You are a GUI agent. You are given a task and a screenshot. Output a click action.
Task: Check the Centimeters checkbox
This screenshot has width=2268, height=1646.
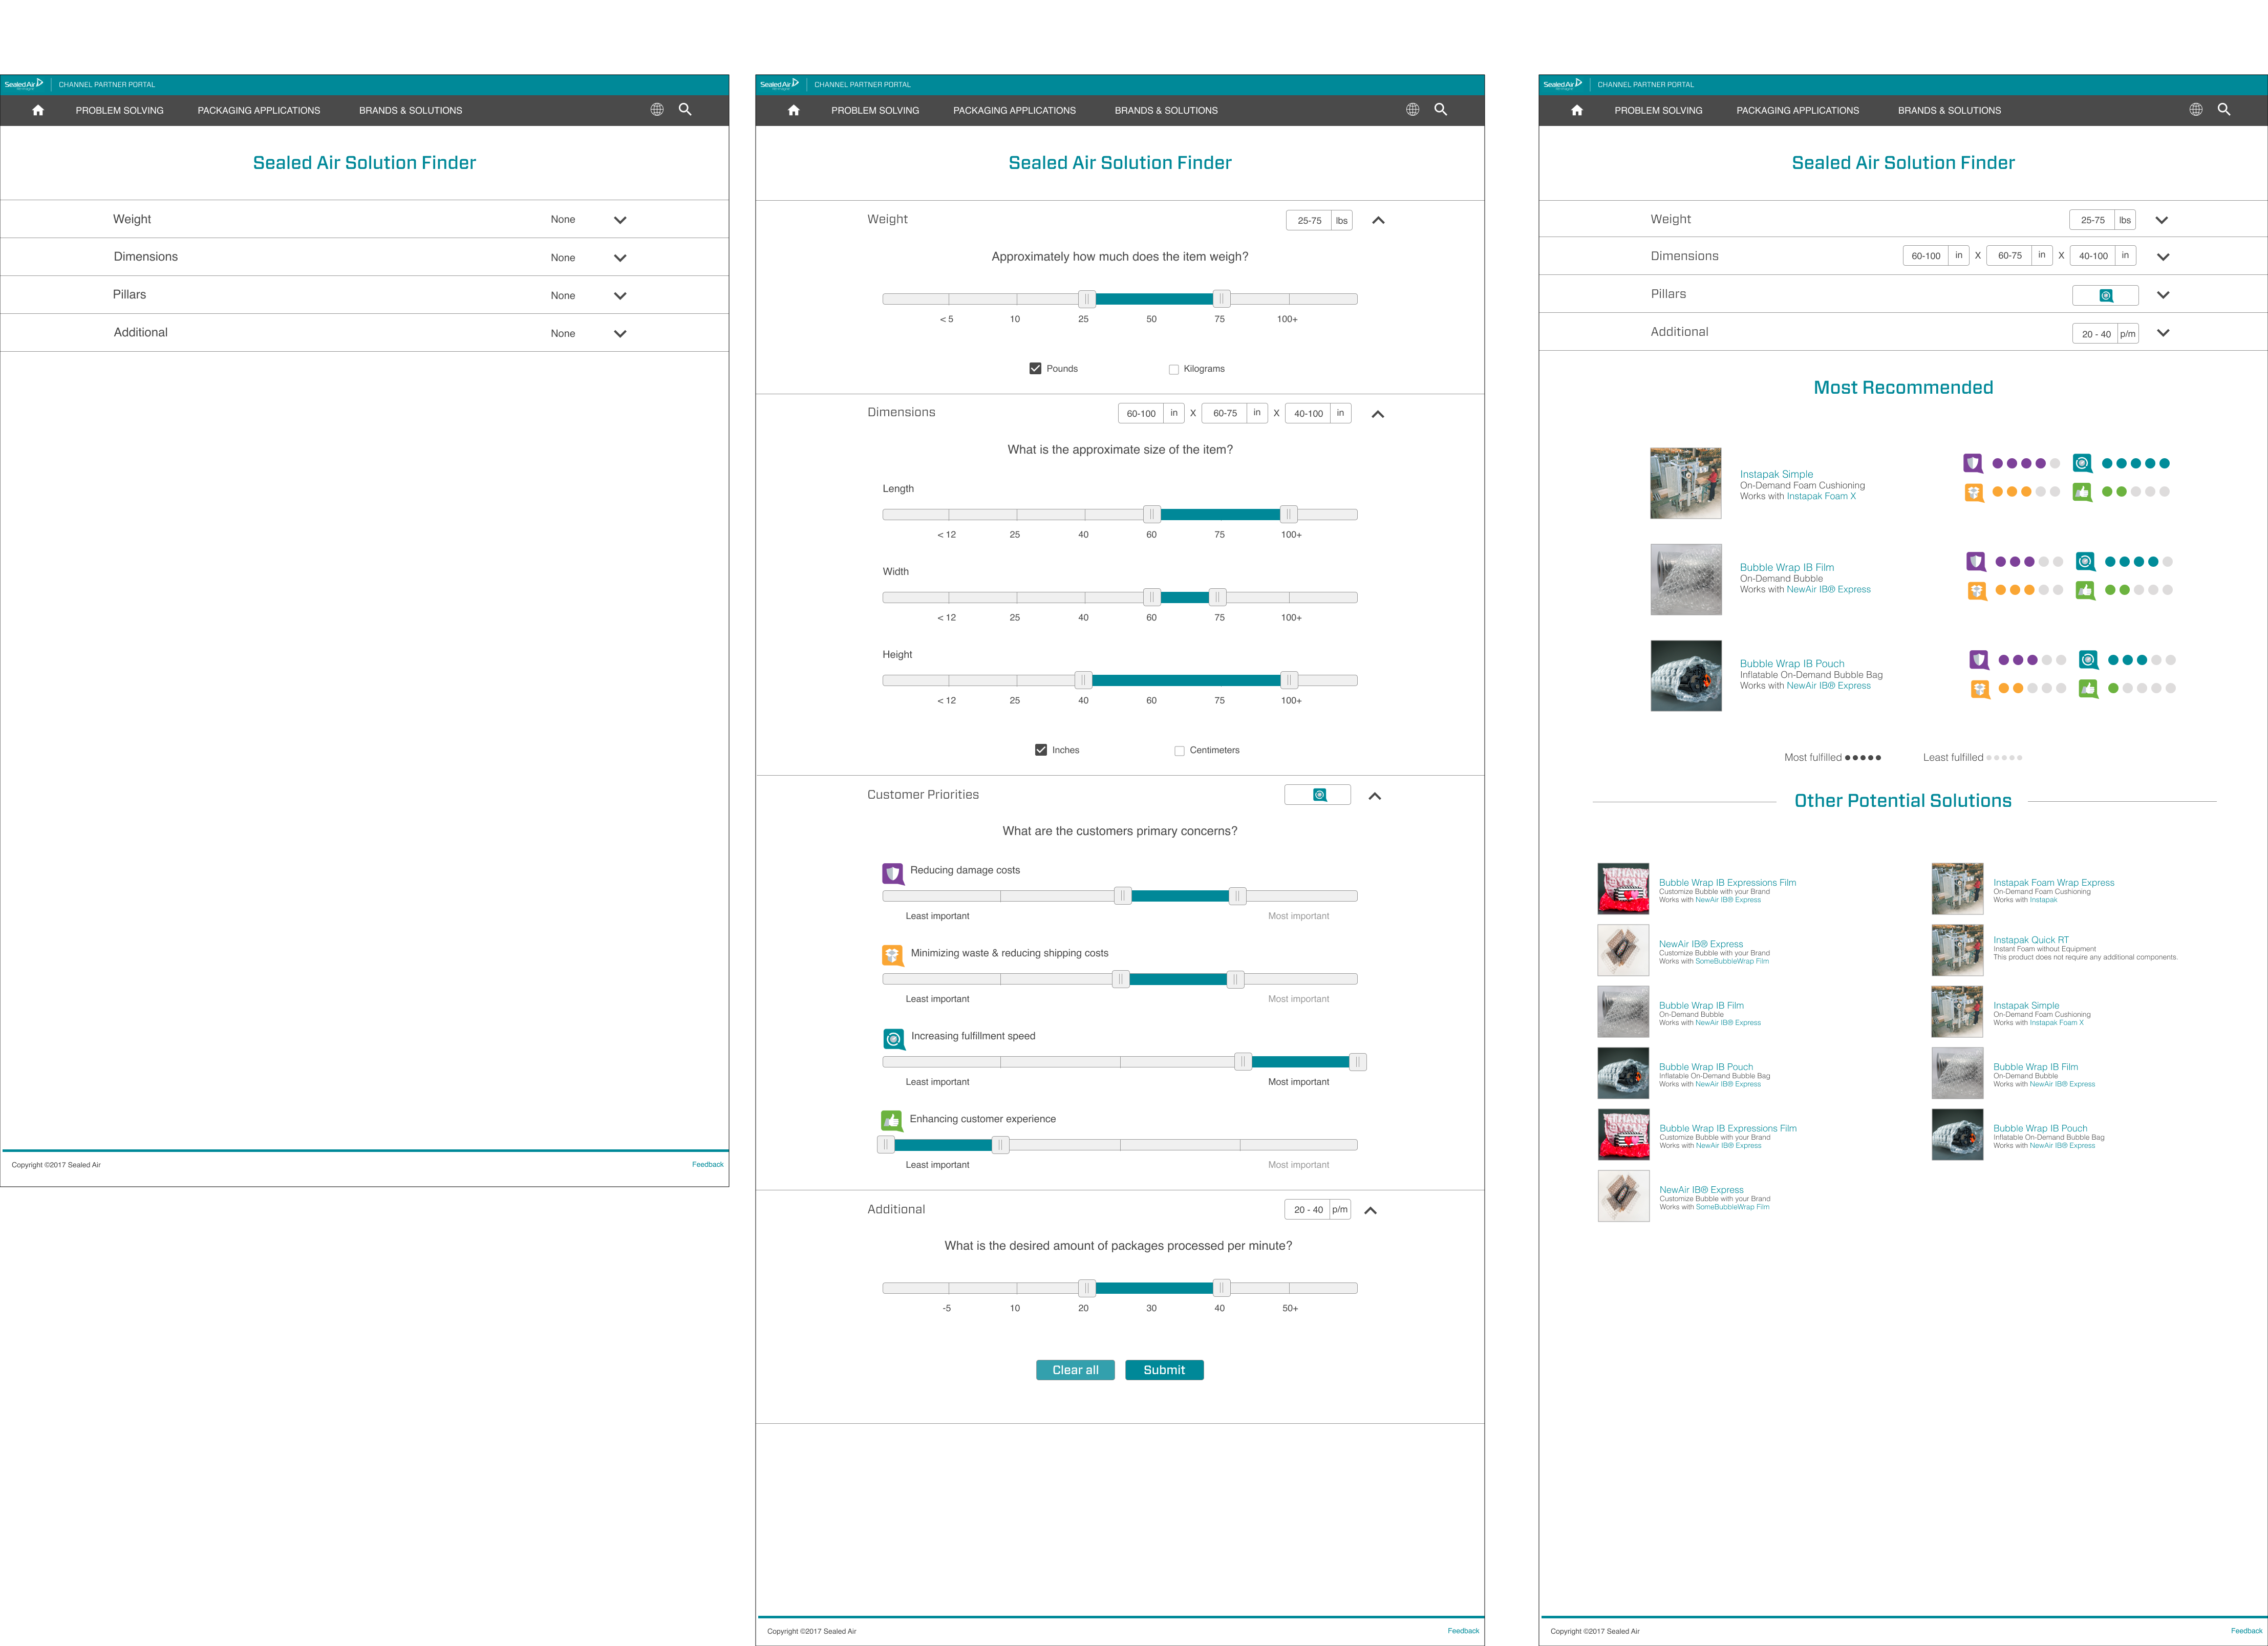(x=1179, y=751)
